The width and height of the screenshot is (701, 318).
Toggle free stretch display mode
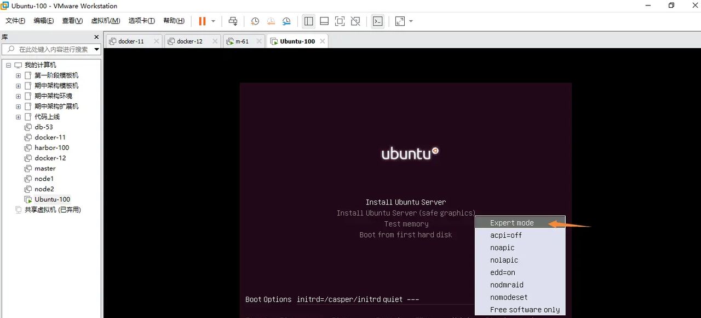(399, 21)
